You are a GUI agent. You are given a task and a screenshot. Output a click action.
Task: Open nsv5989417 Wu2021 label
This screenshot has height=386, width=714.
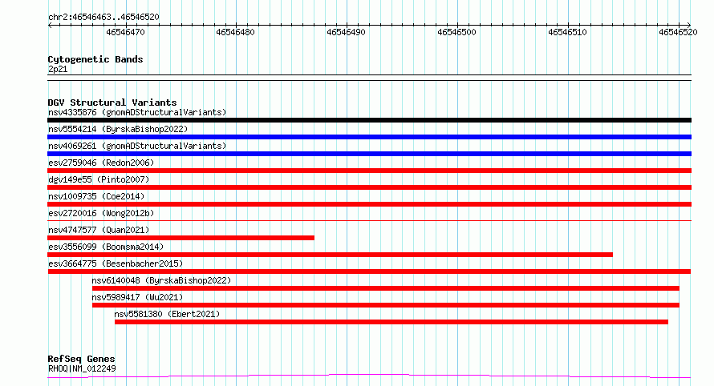pos(137,297)
